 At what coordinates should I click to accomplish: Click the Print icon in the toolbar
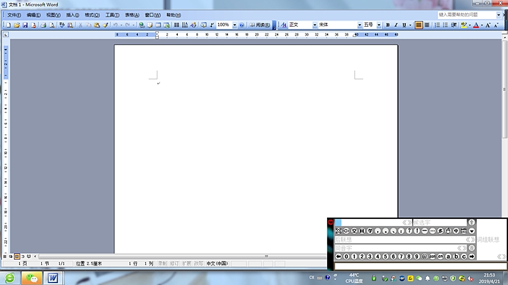[x=43, y=25]
